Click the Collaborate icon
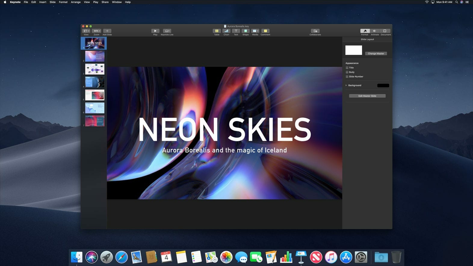 click(x=315, y=31)
